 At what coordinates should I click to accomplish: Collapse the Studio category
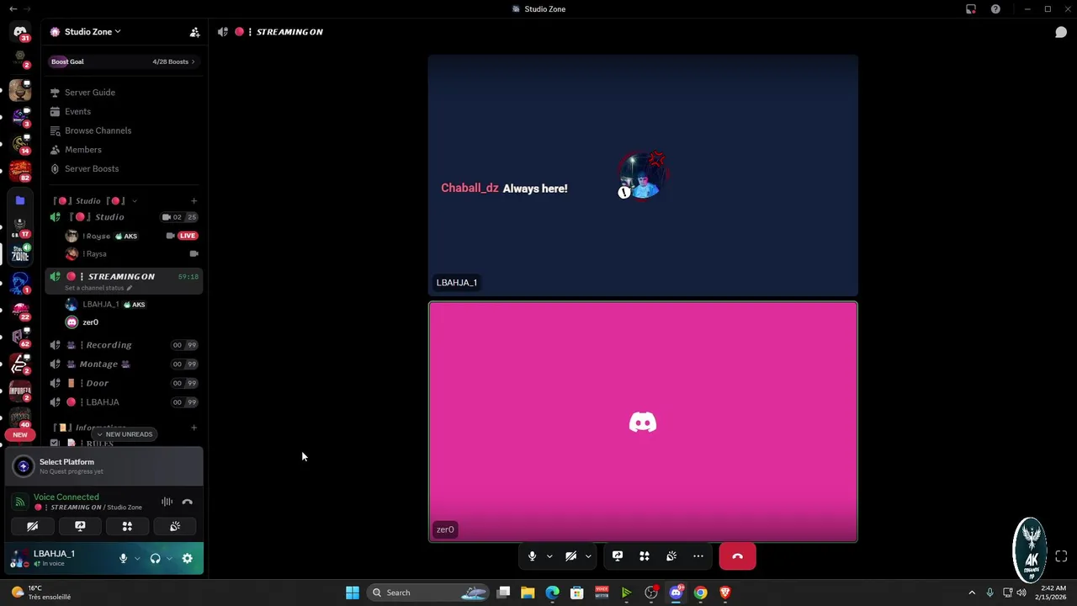94,201
